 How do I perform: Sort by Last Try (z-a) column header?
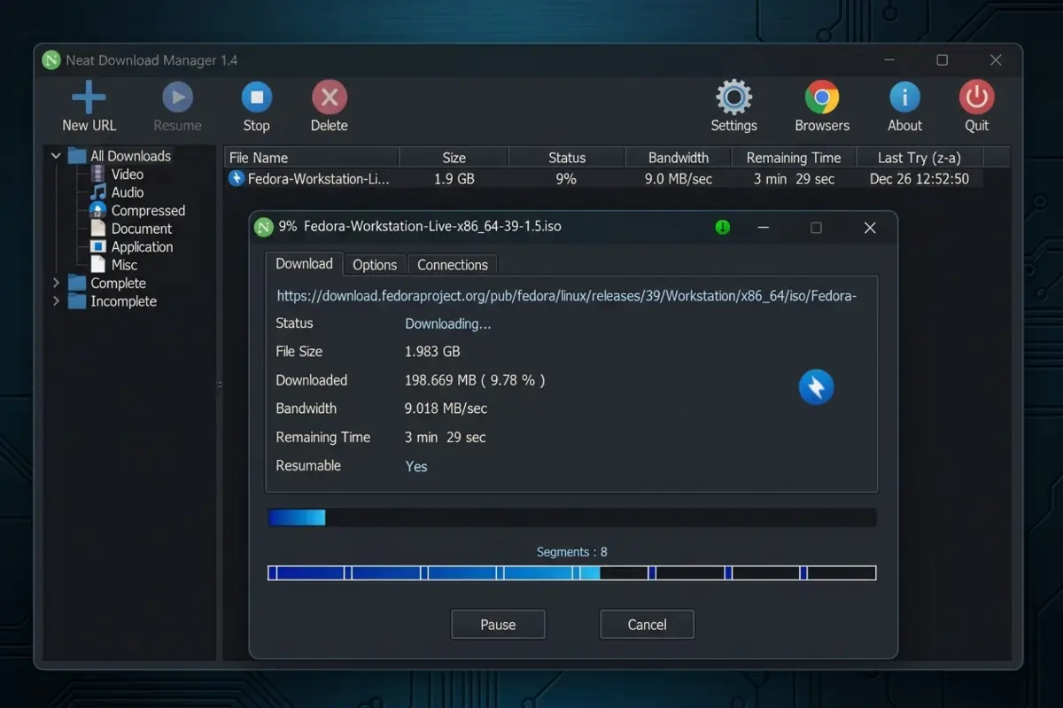click(x=919, y=158)
